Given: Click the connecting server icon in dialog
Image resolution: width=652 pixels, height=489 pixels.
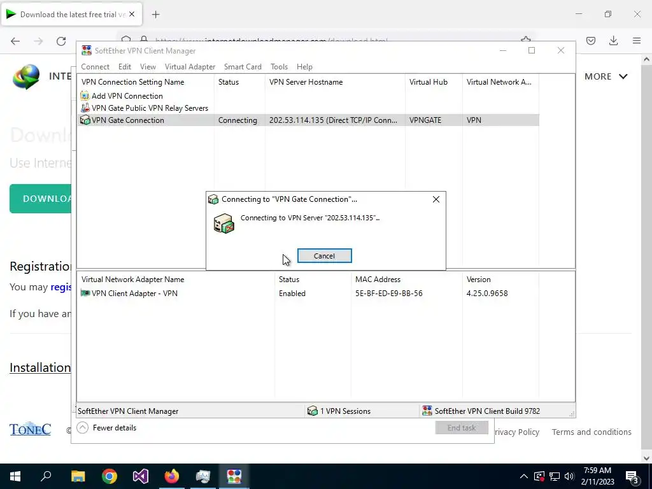Looking at the screenshot, I should pyautogui.click(x=223, y=223).
